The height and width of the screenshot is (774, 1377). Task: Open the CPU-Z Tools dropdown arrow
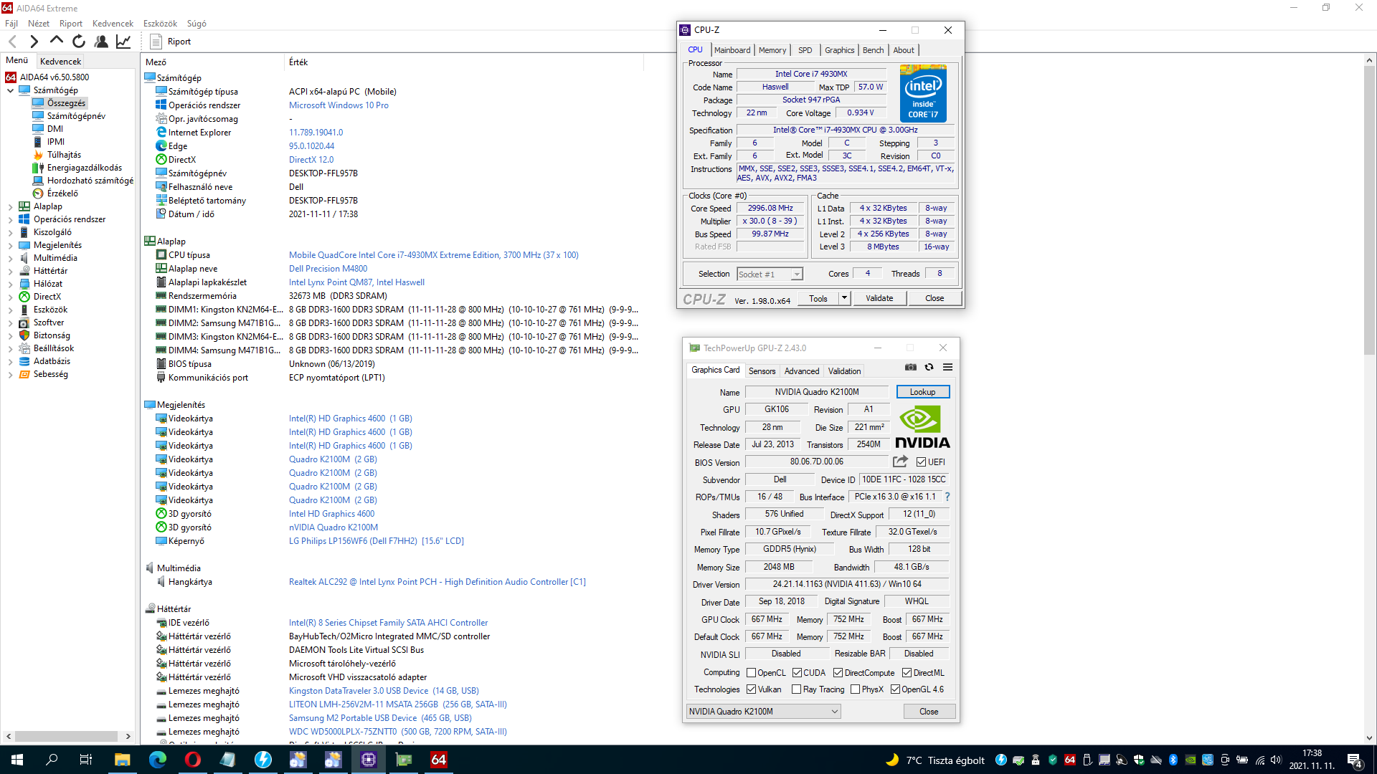[x=844, y=298]
